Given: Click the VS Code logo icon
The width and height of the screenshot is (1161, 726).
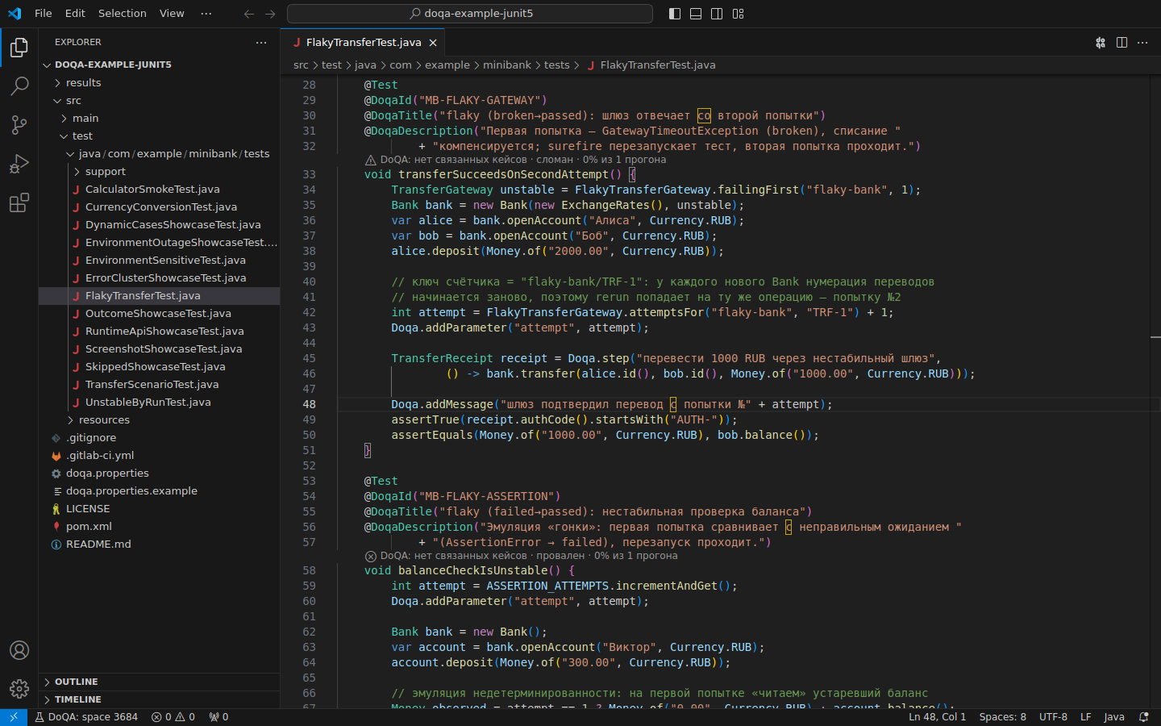Looking at the screenshot, I should click(x=15, y=14).
